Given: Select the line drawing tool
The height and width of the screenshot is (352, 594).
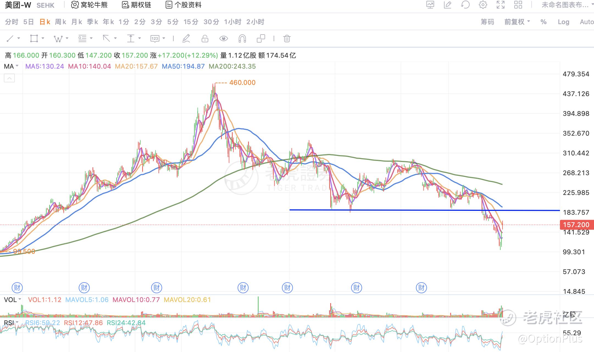Looking at the screenshot, I should coord(10,39).
